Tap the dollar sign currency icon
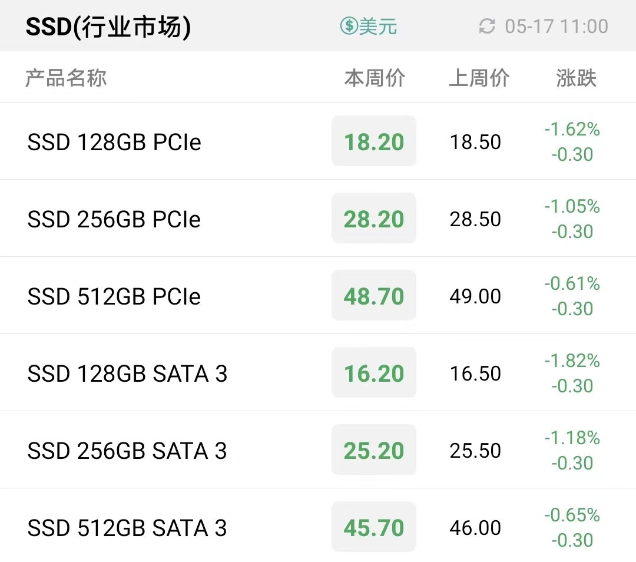The width and height of the screenshot is (636, 562). [349, 26]
